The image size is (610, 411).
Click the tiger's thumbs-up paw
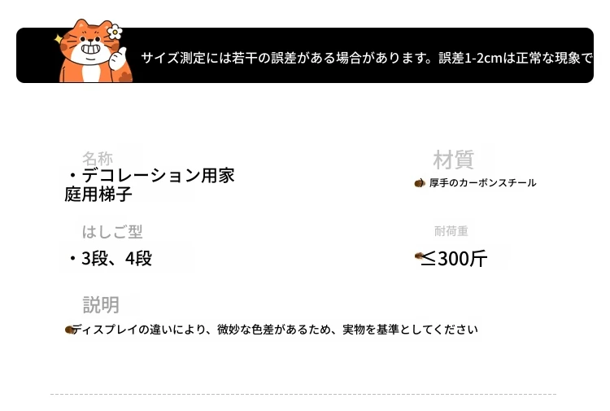(121, 60)
